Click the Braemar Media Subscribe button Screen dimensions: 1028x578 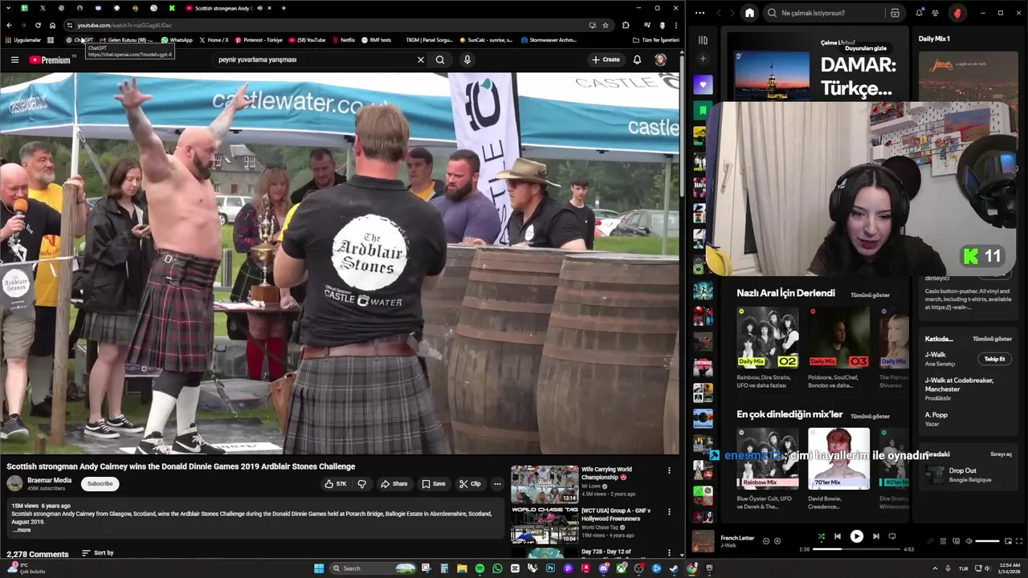(x=100, y=483)
